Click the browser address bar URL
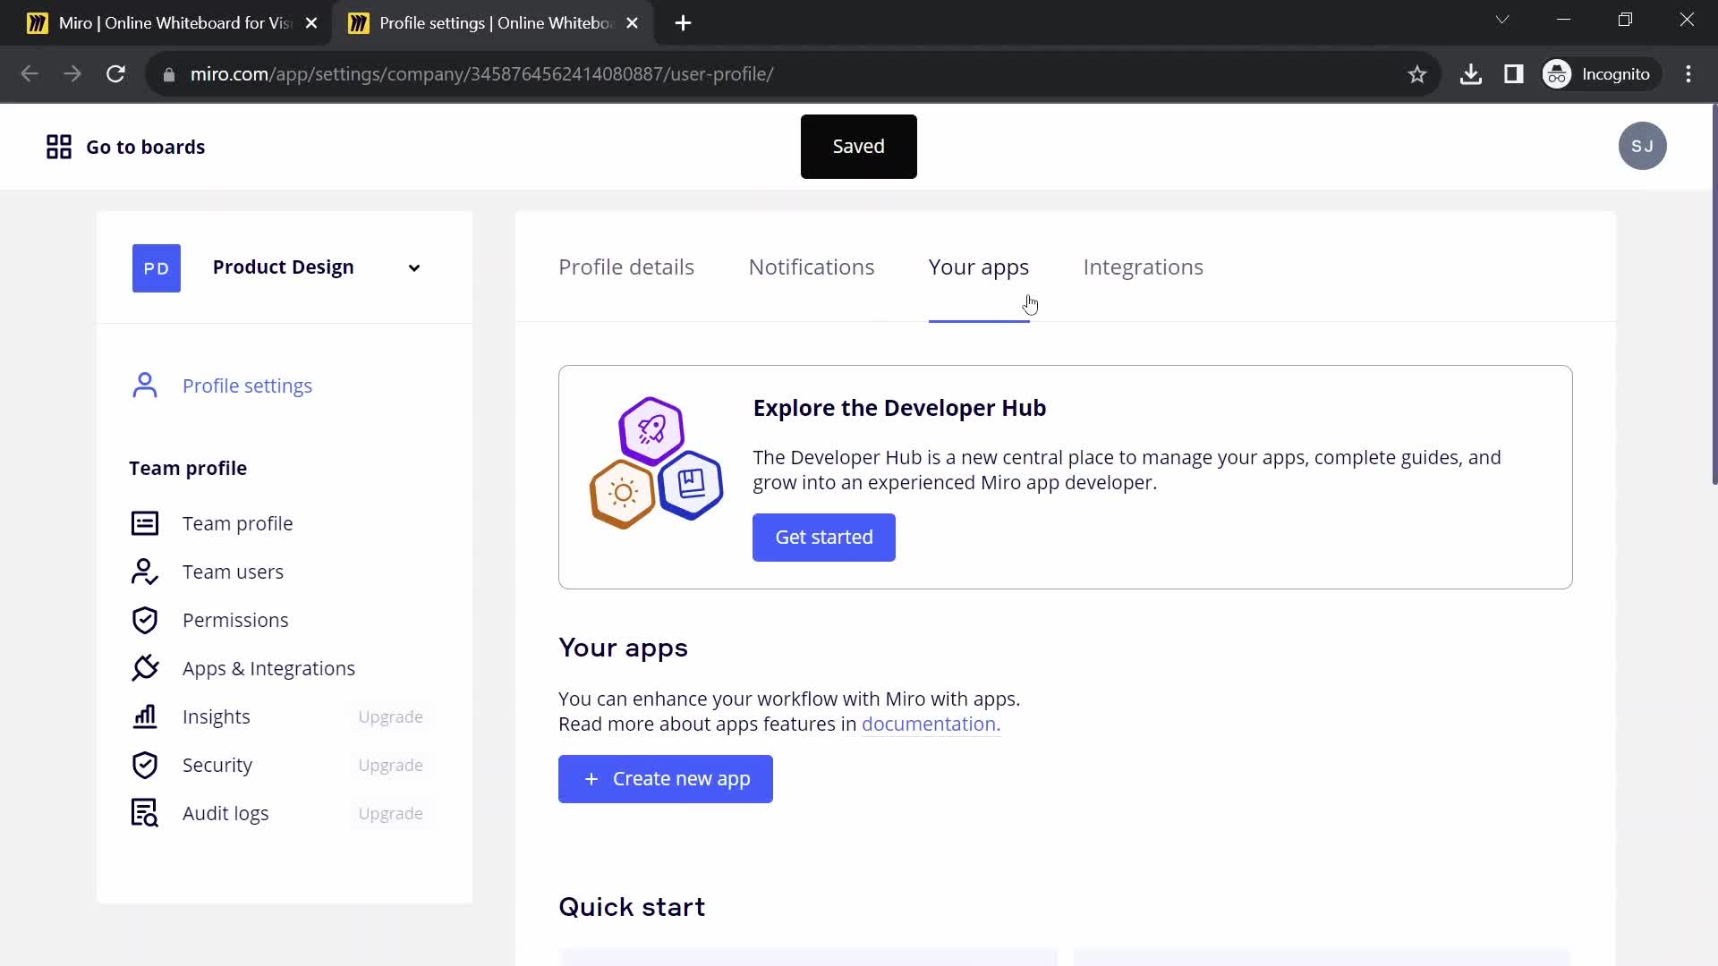 [x=481, y=74]
